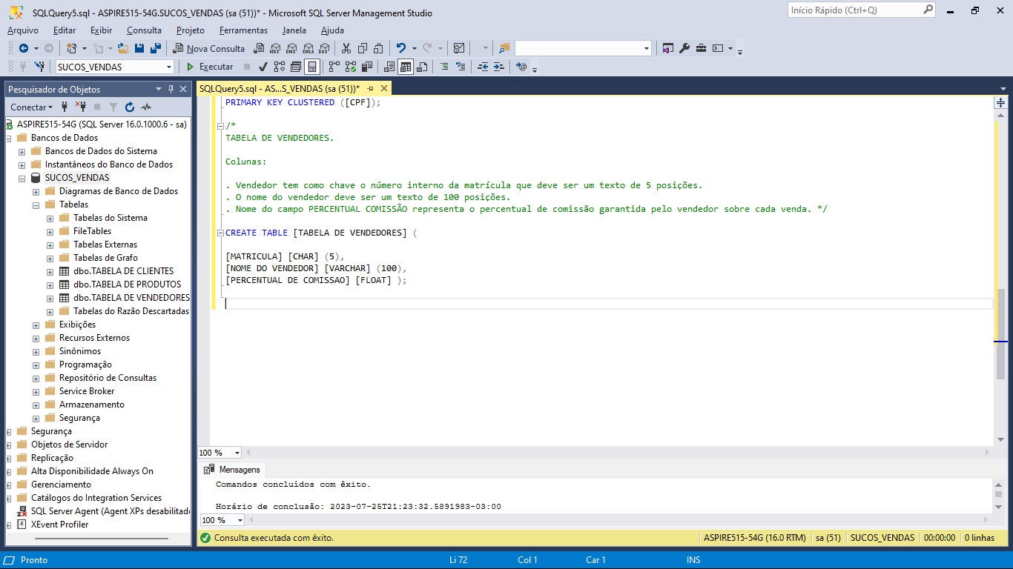Click the Save All icon
Viewport: 1013px width, 569px height.
pyautogui.click(x=156, y=48)
